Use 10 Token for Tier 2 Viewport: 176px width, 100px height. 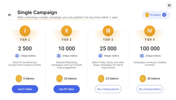coord(67,89)
